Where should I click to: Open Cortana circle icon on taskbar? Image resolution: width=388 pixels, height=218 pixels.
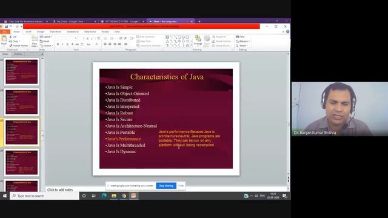click(84, 196)
